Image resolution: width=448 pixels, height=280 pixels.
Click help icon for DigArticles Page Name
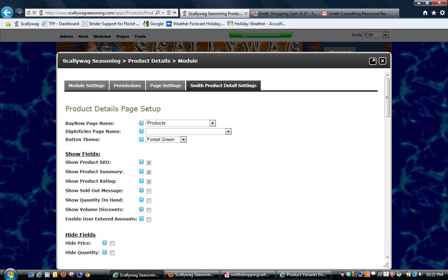point(141,131)
